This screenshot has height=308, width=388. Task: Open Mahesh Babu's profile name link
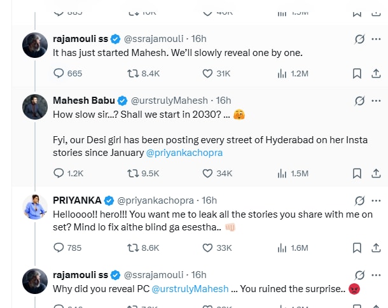83,101
